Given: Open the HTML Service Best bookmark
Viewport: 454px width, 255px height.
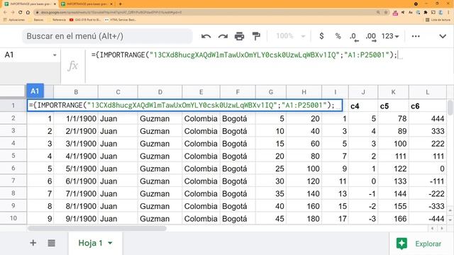Looking at the screenshot, I should (121, 20).
